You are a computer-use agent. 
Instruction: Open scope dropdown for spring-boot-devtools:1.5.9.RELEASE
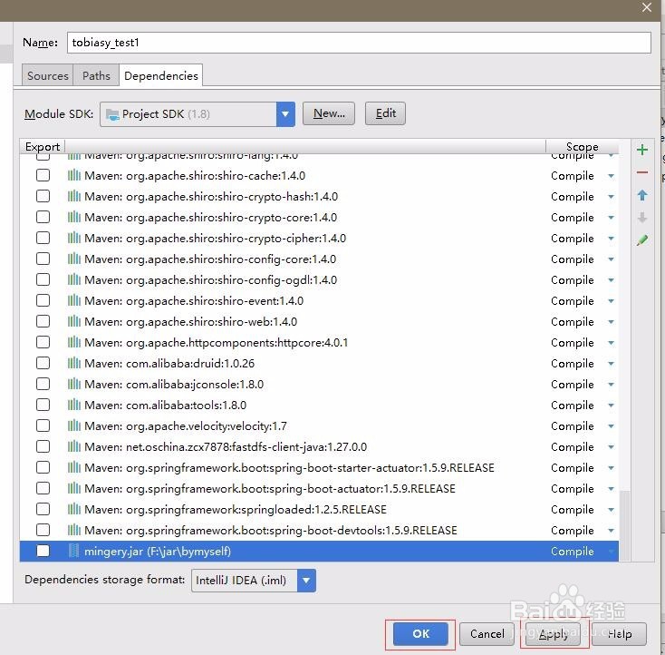point(612,530)
